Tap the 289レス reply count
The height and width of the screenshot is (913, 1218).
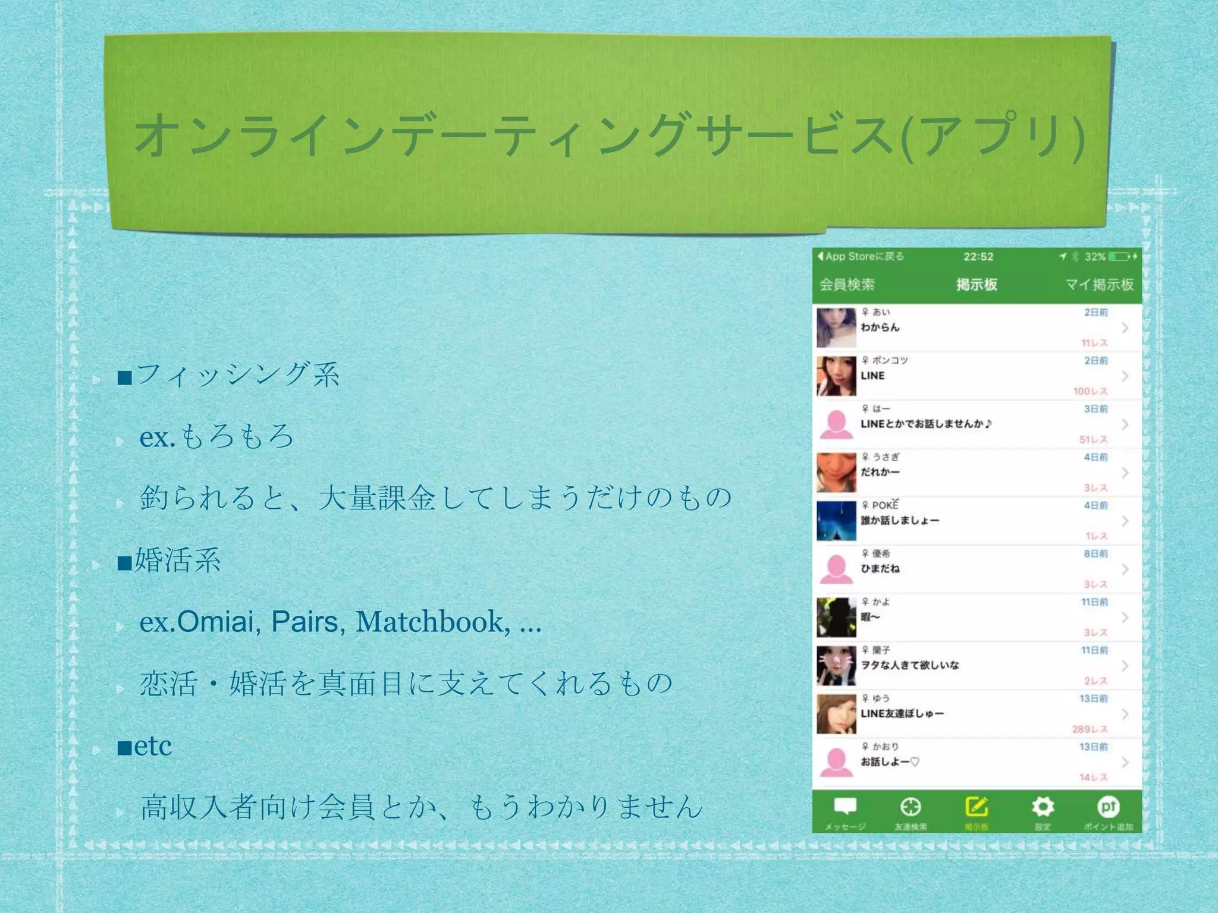click(x=1090, y=729)
